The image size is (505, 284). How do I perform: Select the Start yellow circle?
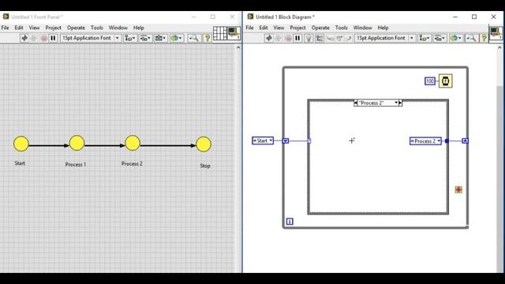coord(21,144)
